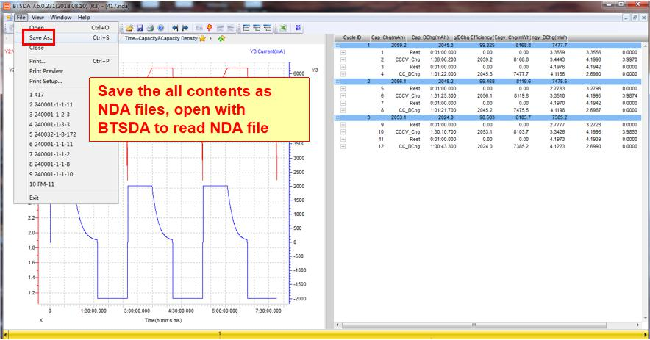Image resolution: width=650 pixels, height=340 pixels.
Task: Click second list-layout icon in toolbar
Action: pos(257,28)
